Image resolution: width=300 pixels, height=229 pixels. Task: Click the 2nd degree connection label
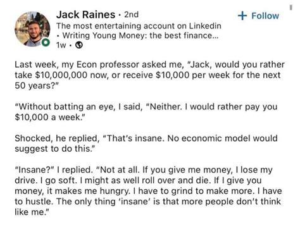pyautogui.click(x=131, y=15)
